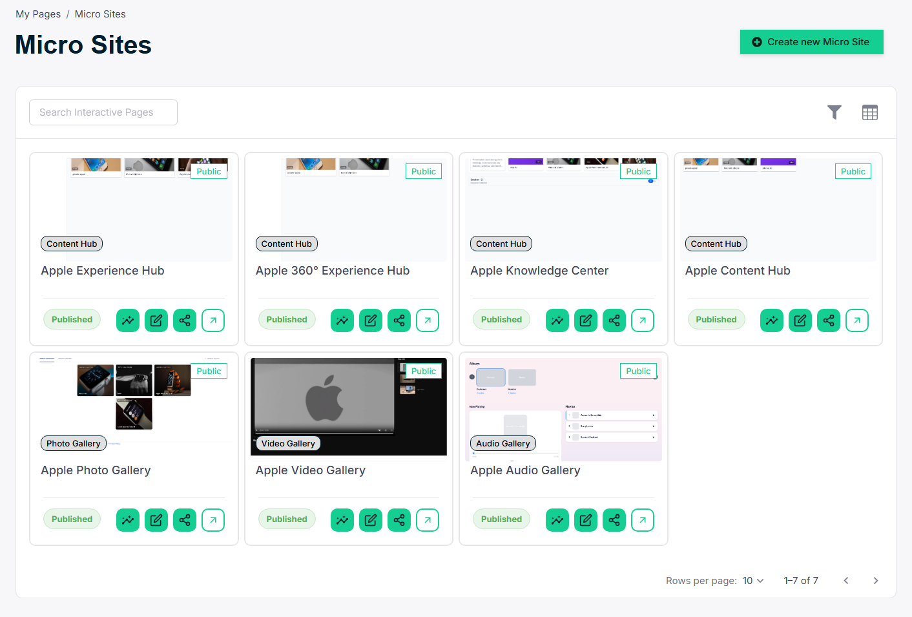Click the Apple Content Hub title

pyautogui.click(x=738, y=271)
